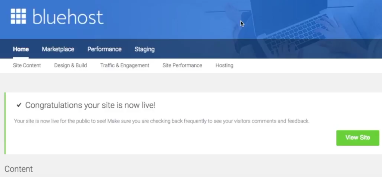The width and height of the screenshot is (382, 177).
Task: Open the Home tab
Action: (x=21, y=49)
